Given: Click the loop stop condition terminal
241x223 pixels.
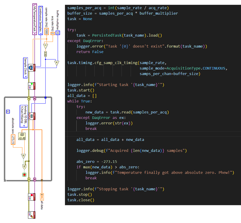Looking at the screenshot, I should click(x=24, y=175).
